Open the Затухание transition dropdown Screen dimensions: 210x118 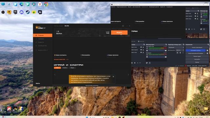coord(176,48)
